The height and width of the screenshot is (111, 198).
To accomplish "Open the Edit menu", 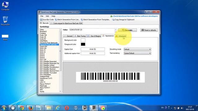I will pos(47,16).
